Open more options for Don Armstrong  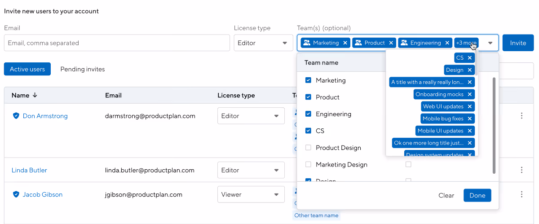pos(521,116)
